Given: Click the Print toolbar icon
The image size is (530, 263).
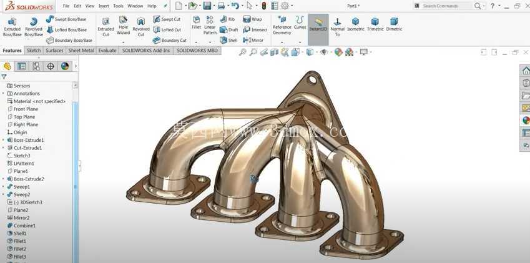Looking at the screenshot, I should (x=221, y=6).
